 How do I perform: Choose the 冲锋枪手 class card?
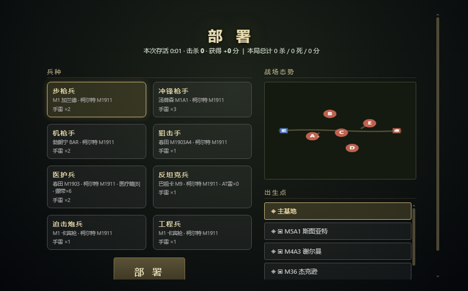[x=202, y=100]
